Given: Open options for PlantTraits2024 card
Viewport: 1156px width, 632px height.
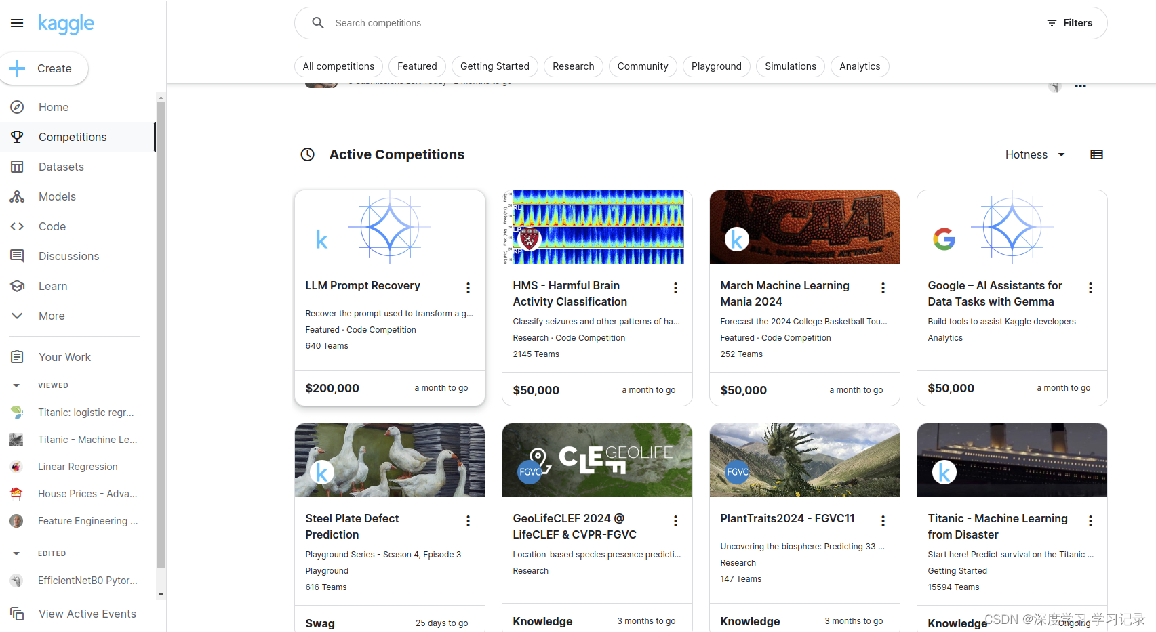Looking at the screenshot, I should (x=883, y=521).
